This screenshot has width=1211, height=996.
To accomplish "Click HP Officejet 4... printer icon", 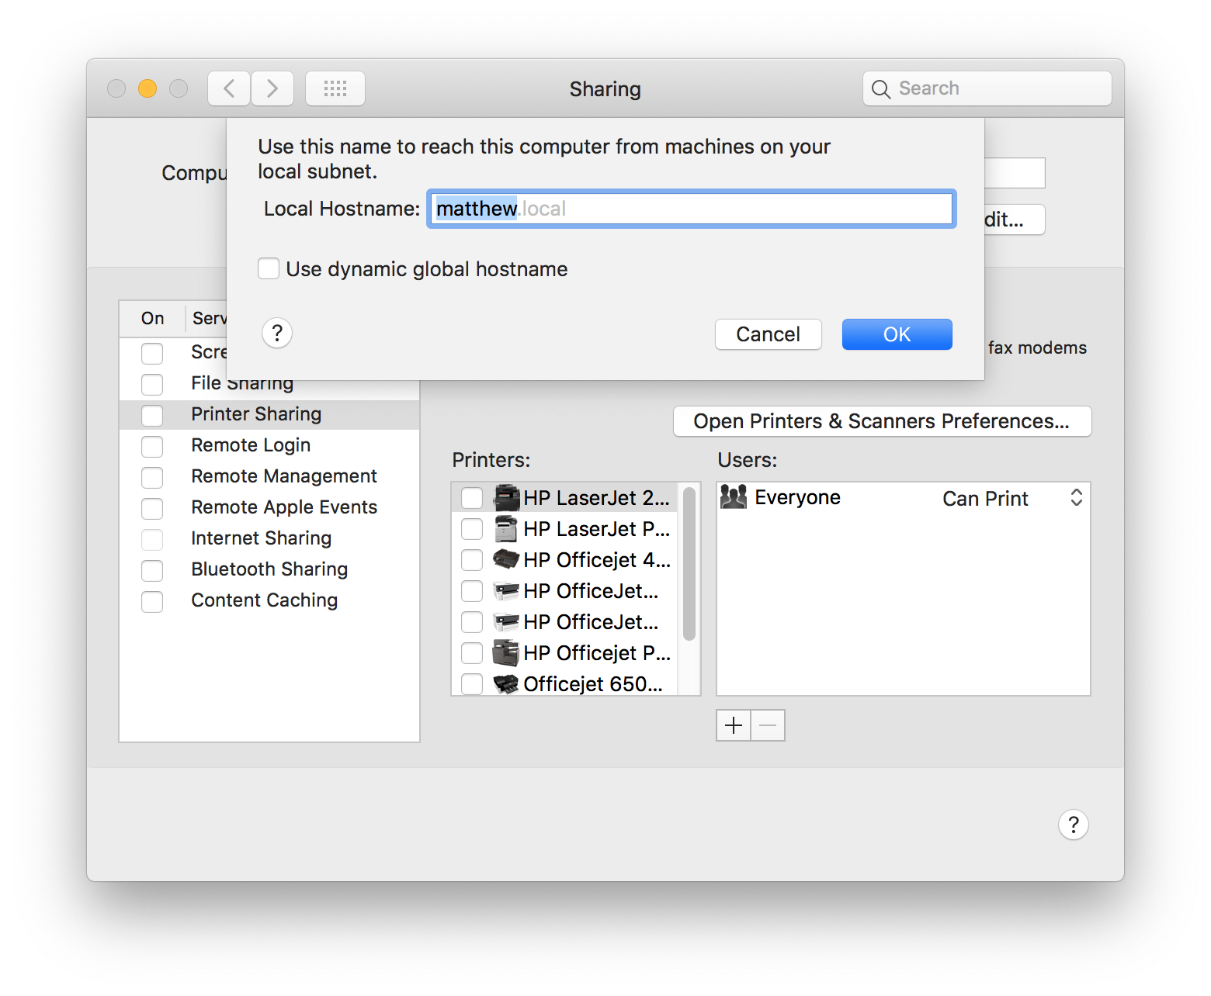I will coord(506,559).
